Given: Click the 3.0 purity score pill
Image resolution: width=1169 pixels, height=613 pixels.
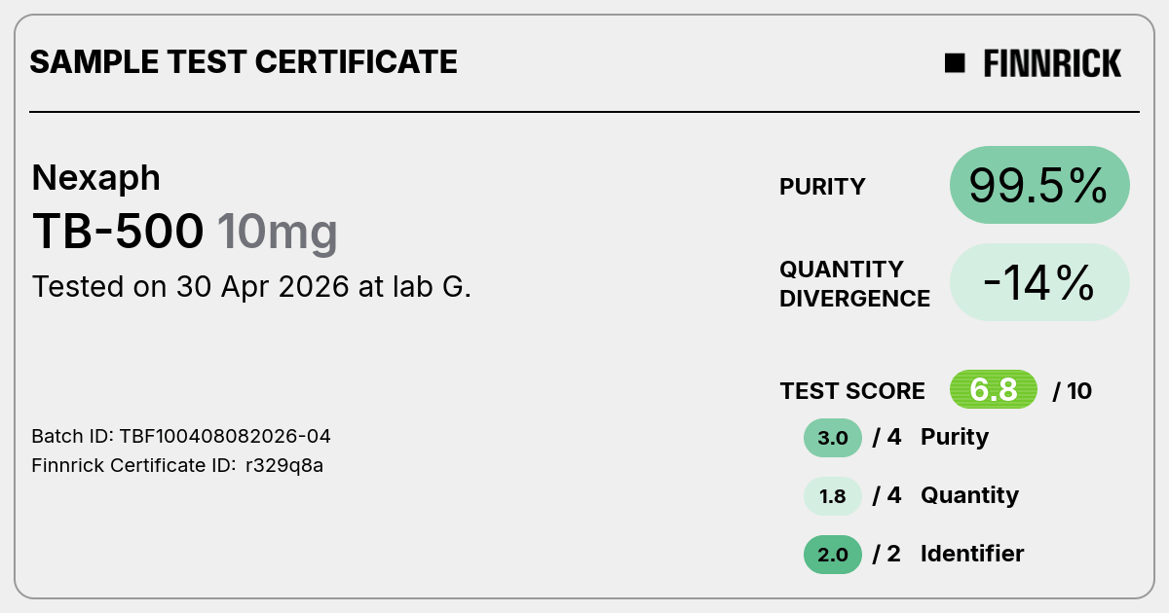Looking at the screenshot, I should (x=833, y=438).
